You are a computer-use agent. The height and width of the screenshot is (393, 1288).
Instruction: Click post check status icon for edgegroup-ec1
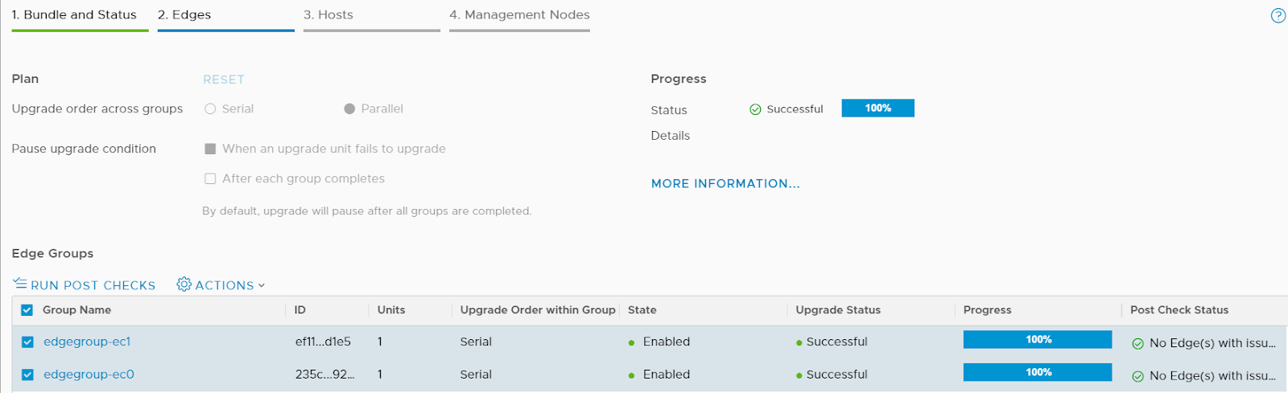tap(1137, 344)
